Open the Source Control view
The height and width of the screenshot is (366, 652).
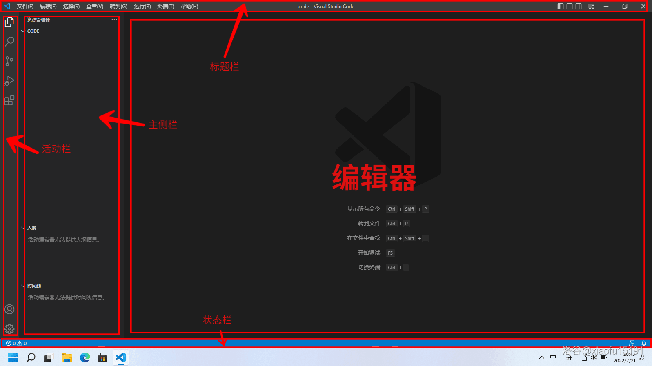(9, 61)
